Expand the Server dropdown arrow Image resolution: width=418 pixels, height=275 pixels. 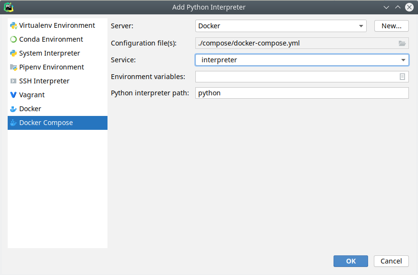coord(361,26)
